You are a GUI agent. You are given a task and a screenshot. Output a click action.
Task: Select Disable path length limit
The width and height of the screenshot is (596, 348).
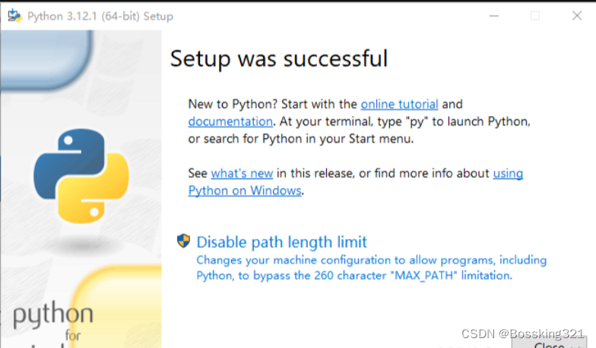coord(281,242)
